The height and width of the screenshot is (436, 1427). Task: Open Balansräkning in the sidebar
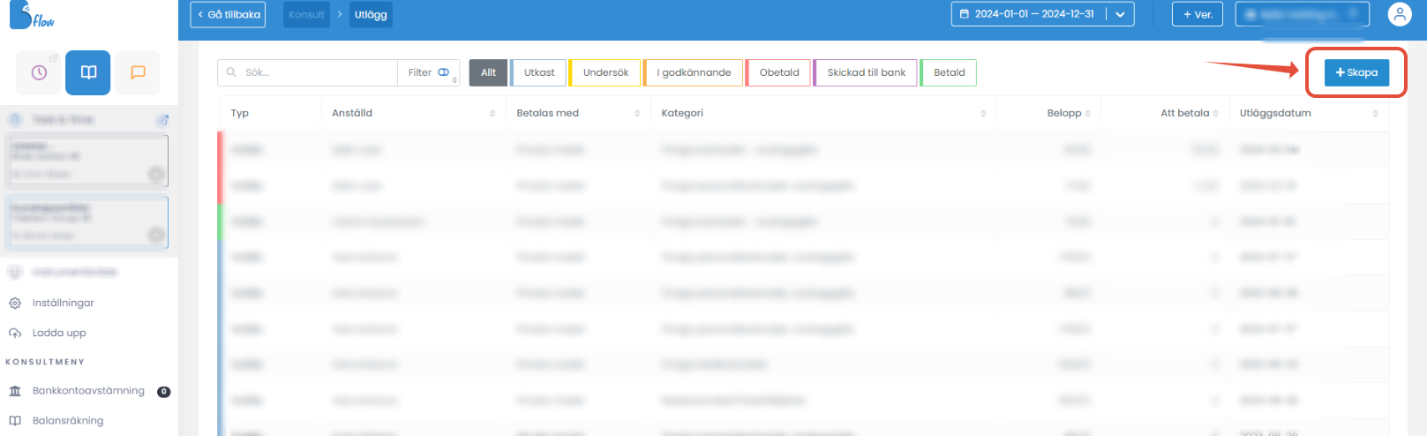click(68, 421)
